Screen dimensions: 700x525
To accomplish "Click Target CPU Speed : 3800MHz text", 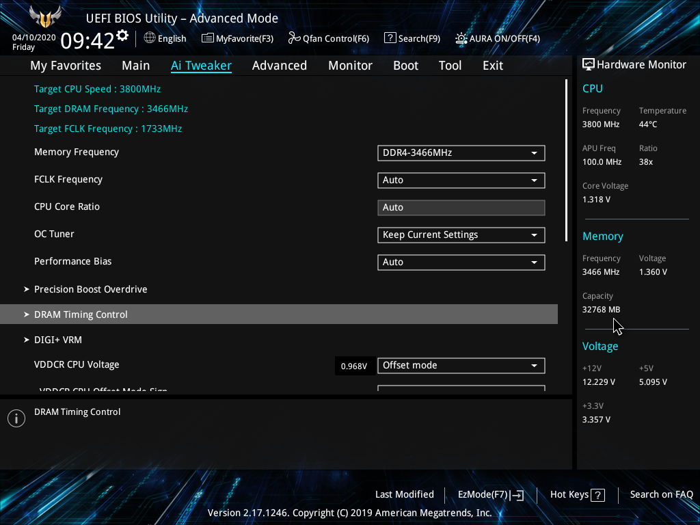I will 97,89.
